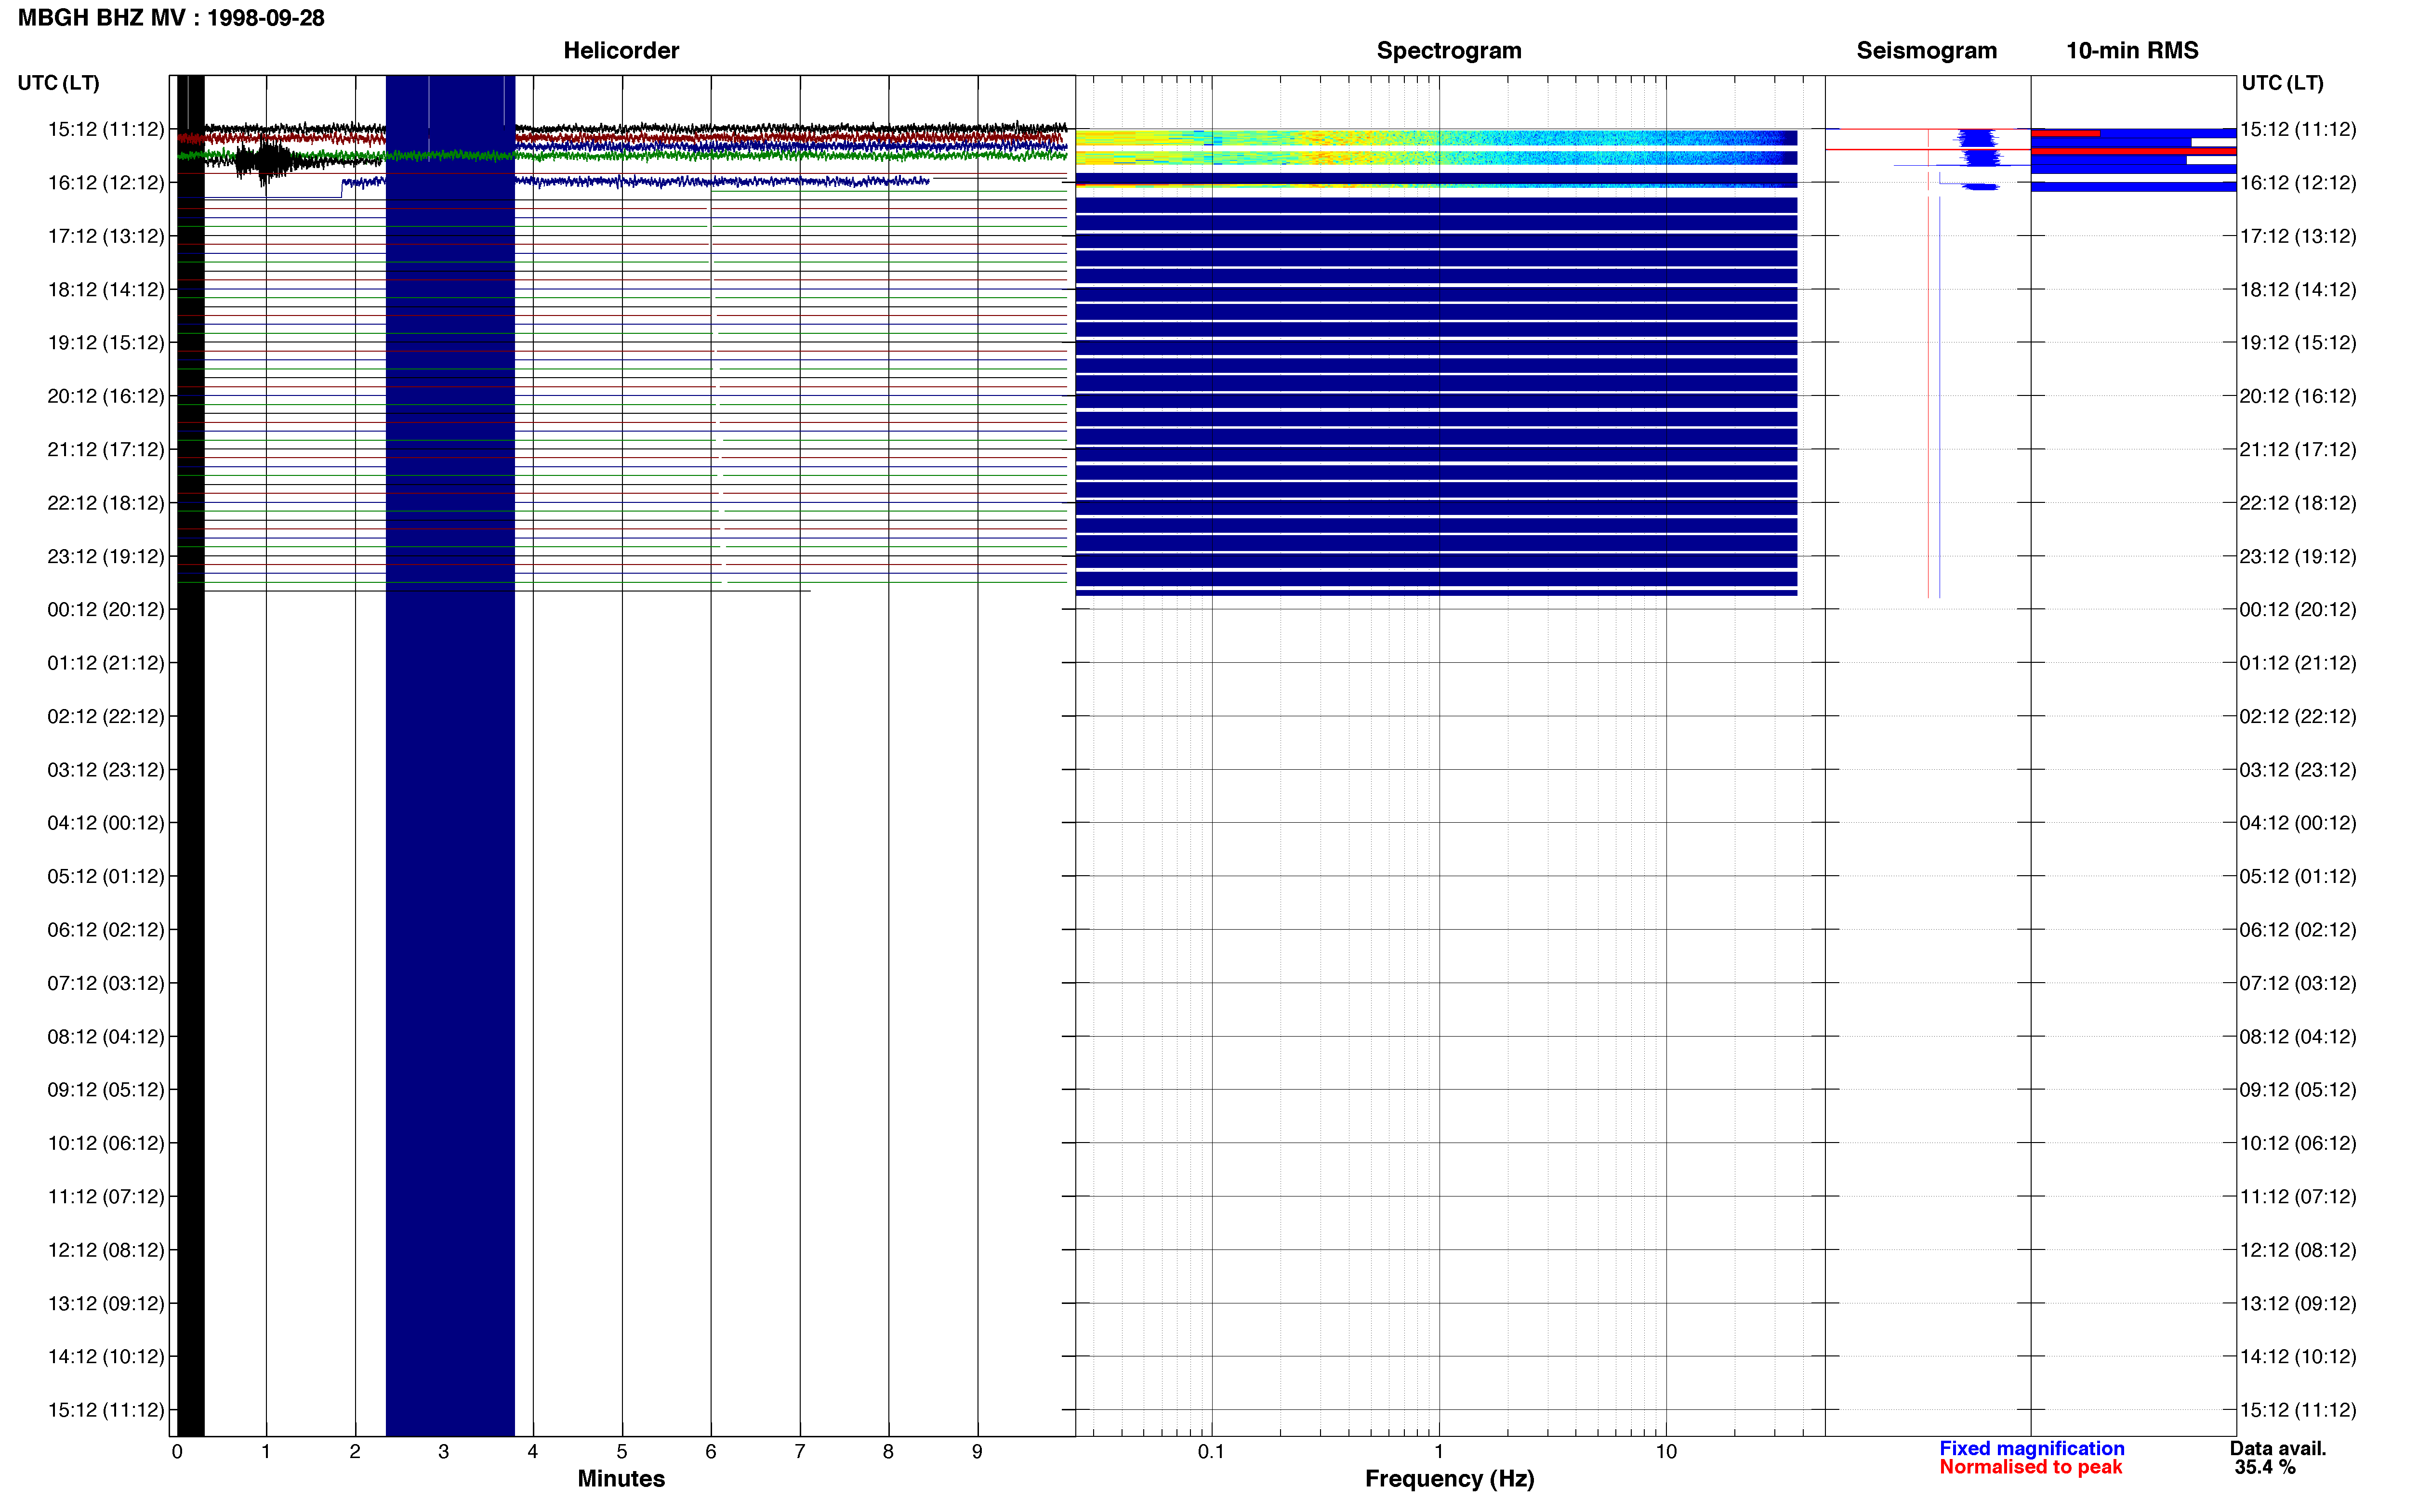2418x1512 pixels.
Task: Click the left-axis '14:12 (10:12)' time label
Action: click(106, 1356)
